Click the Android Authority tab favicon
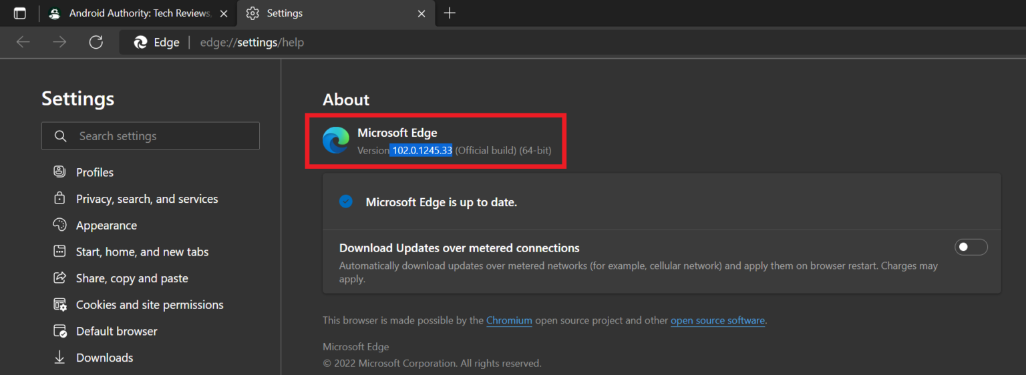1026x375 pixels. tap(55, 13)
